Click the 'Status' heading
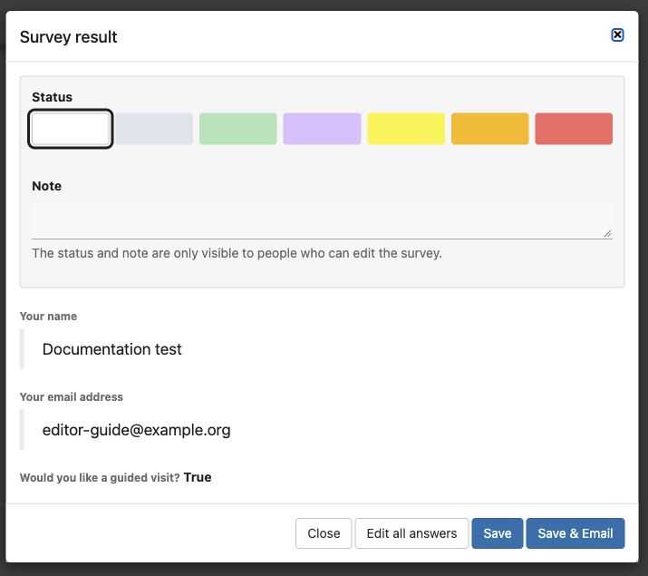This screenshot has width=648, height=576. [x=52, y=97]
